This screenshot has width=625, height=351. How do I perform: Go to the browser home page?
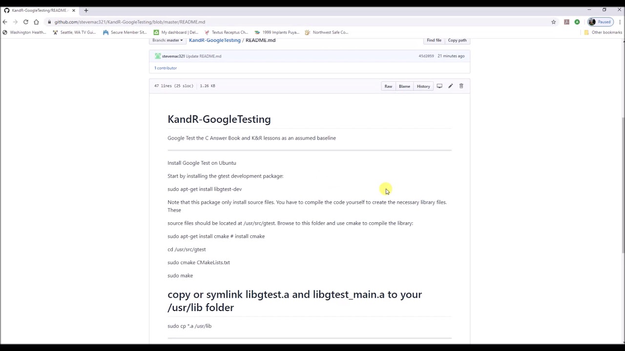pos(36,22)
